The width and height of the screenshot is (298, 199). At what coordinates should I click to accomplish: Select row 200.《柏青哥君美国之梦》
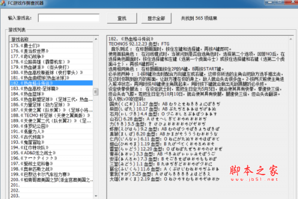51,180
